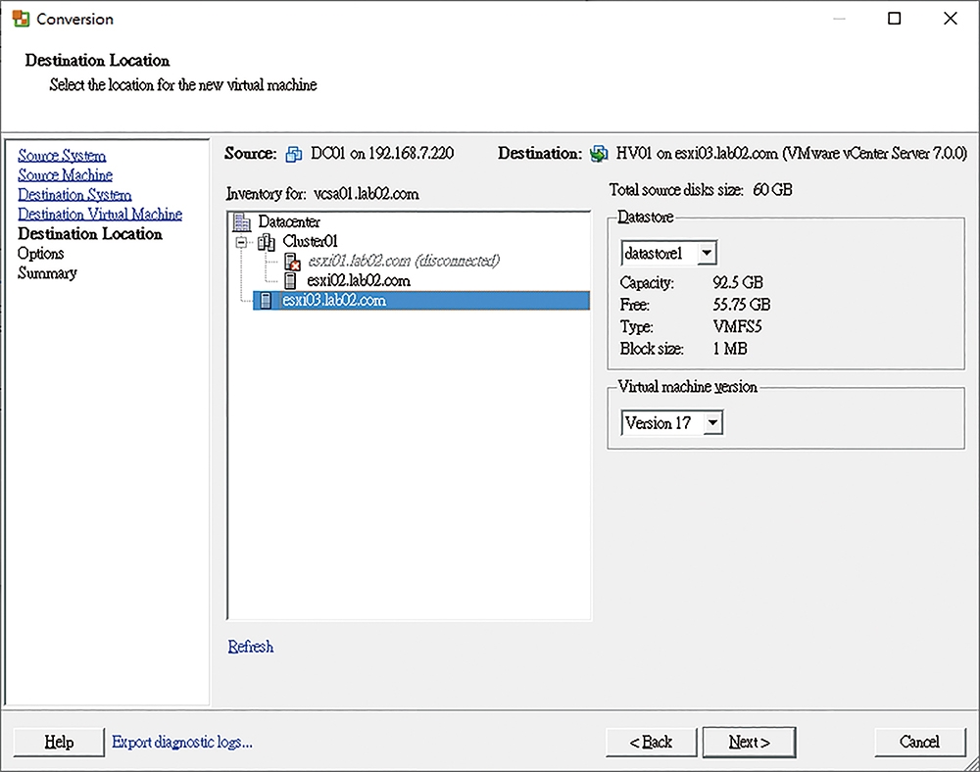Select Cluster01 in inventory tree
Screen dimensions: 980x772
310,241
